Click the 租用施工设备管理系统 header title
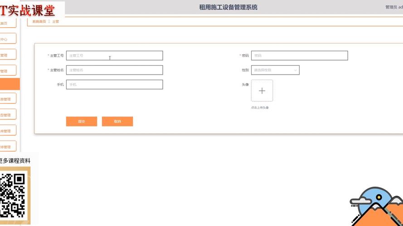Viewport: 403px width, 226px height. pyautogui.click(x=228, y=7)
